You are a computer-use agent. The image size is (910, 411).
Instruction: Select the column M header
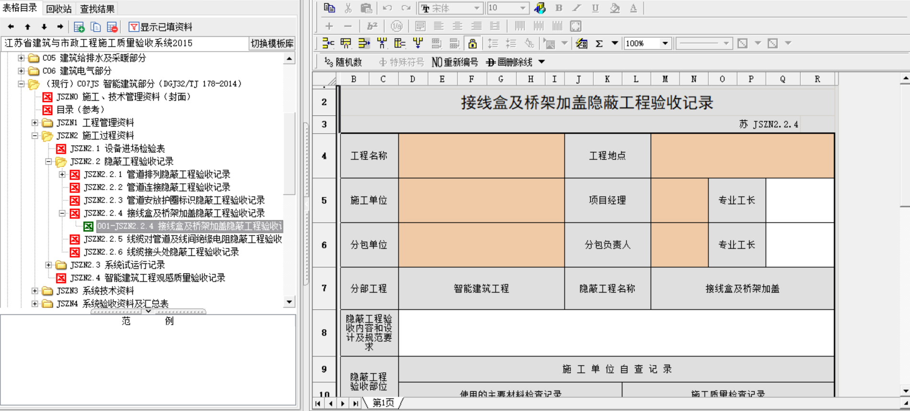(x=665, y=79)
